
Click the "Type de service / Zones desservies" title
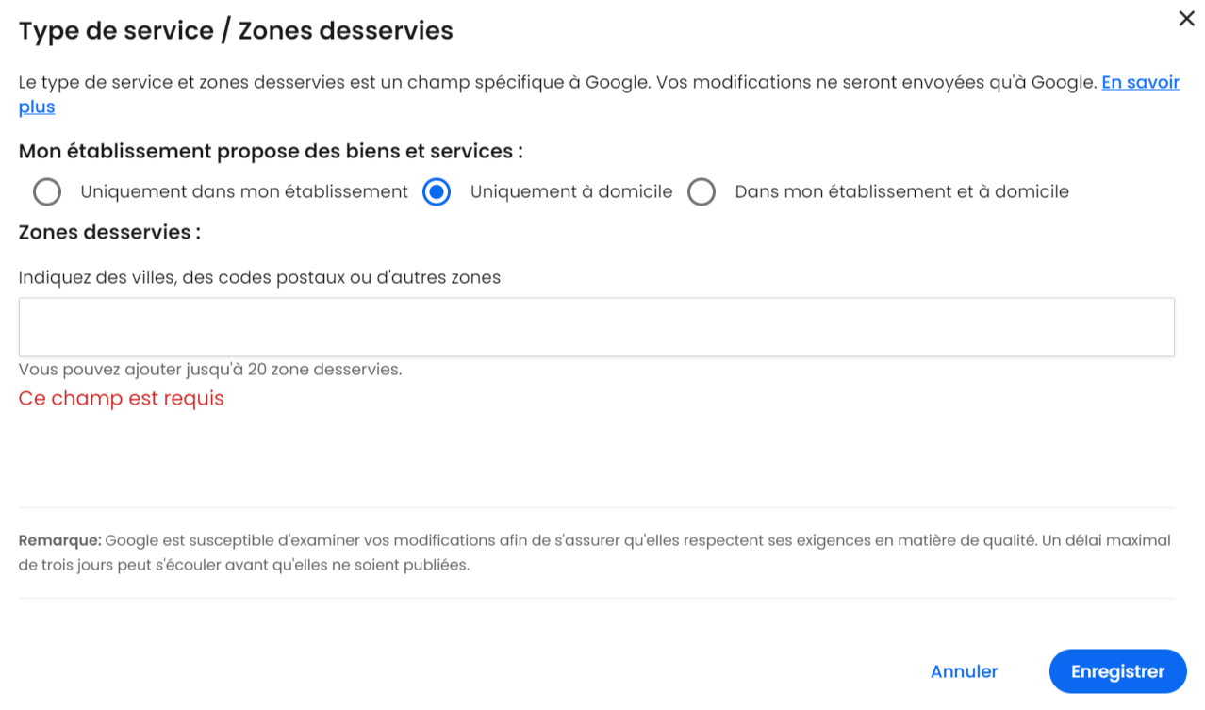point(236,31)
